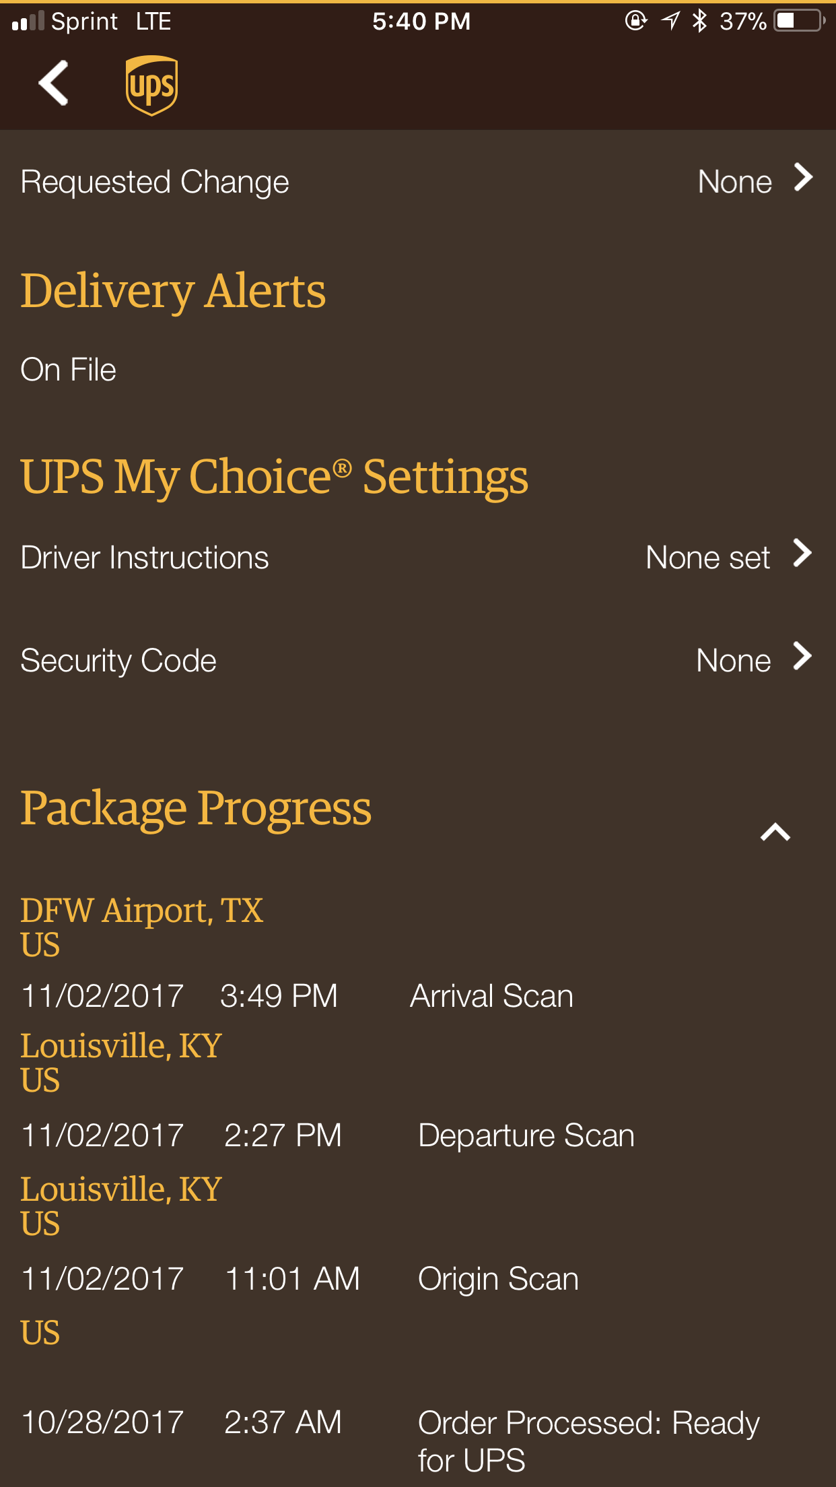The width and height of the screenshot is (836, 1487).
Task: Tap On File delivery alerts status
Action: click(x=69, y=370)
